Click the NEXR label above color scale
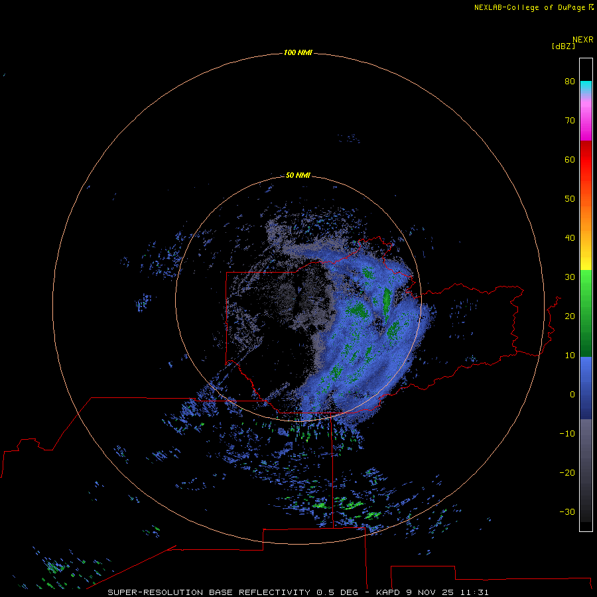597x597 pixels. tap(582, 40)
